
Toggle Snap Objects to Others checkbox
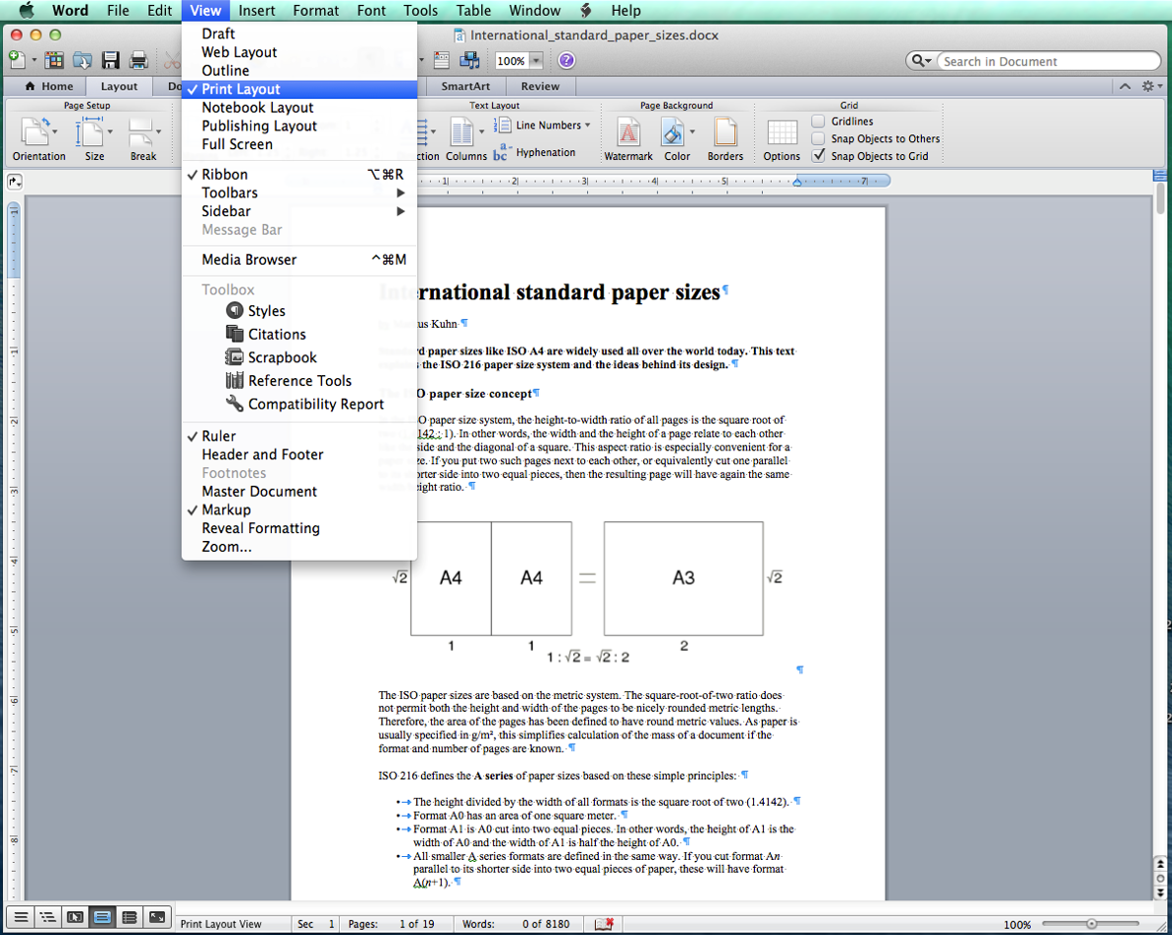(818, 138)
